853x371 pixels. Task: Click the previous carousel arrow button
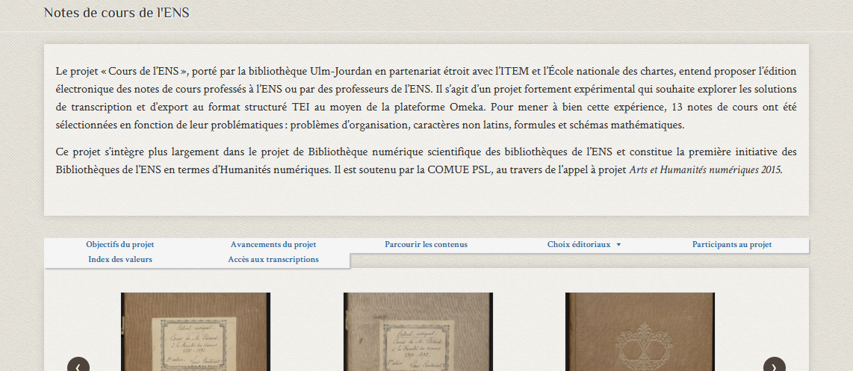pos(78,365)
